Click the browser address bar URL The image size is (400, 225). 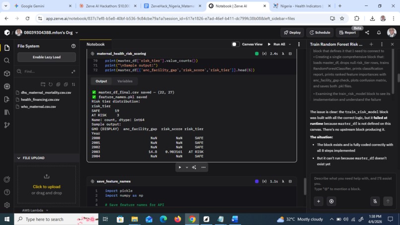[170, 19]
